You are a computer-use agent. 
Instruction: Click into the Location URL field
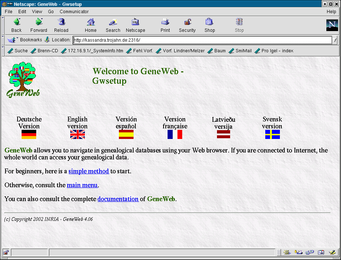tap(202, 40)
